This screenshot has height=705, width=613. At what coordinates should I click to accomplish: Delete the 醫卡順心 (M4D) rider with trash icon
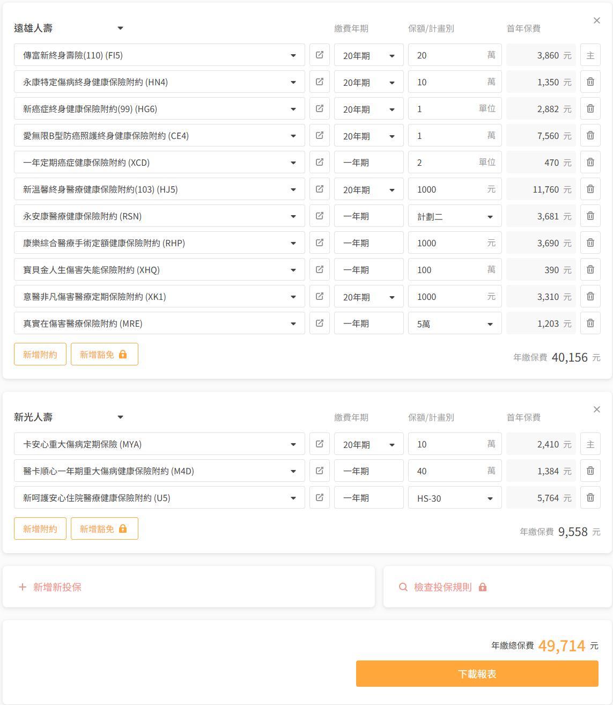(x=590, y=471)
